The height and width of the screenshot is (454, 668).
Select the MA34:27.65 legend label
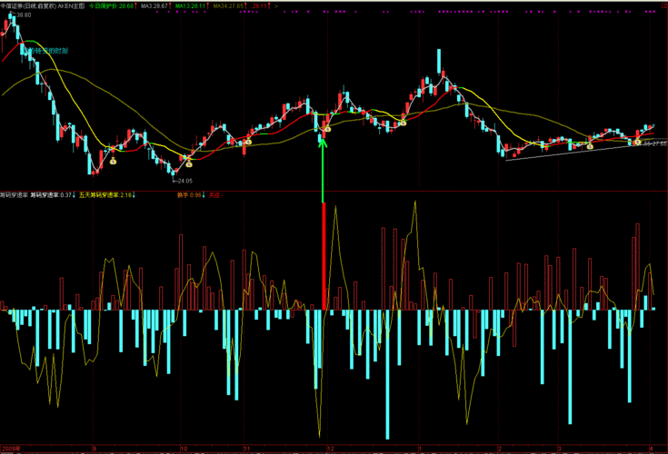tap(228, 6)
